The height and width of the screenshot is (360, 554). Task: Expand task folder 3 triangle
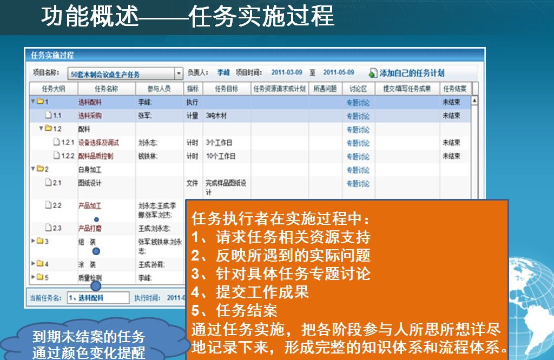tap(33, 241)
